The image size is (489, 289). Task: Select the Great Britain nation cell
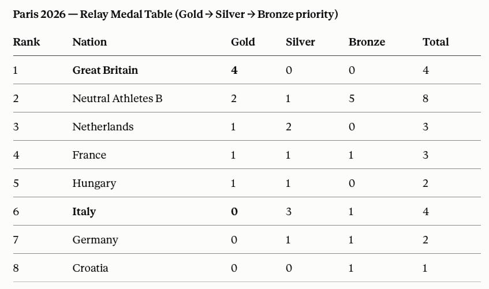105,70
